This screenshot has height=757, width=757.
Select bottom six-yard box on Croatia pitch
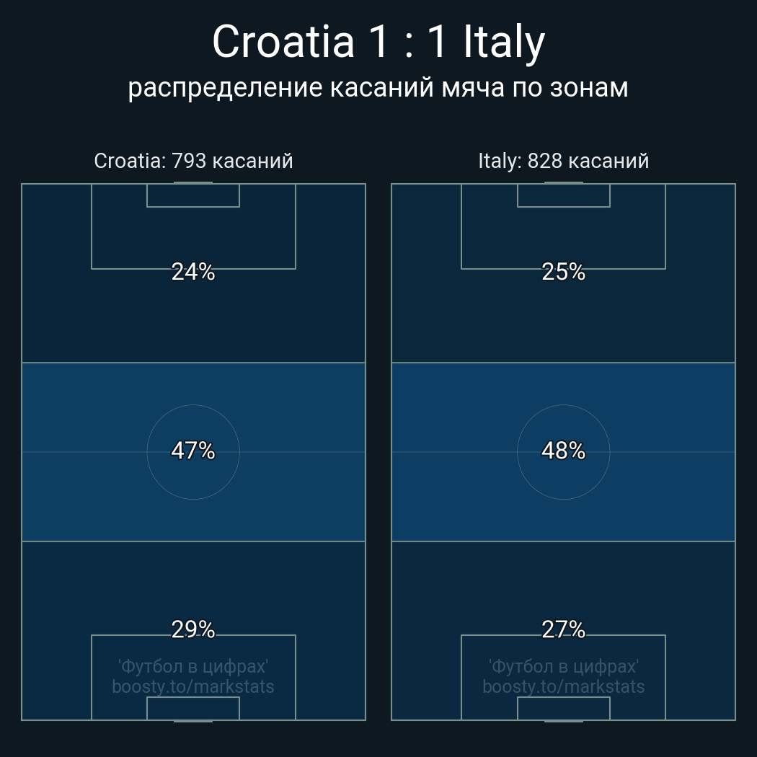193,708
